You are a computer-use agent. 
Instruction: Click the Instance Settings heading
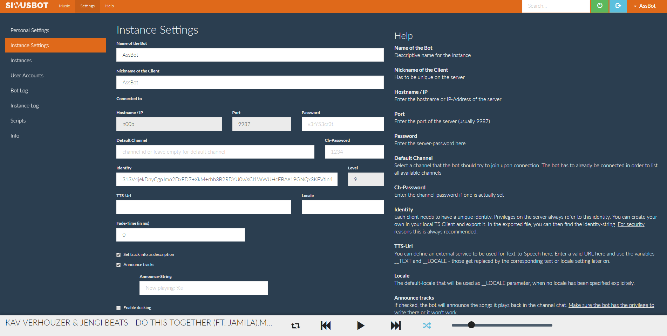pyautogui.click(x=157, y=30)
